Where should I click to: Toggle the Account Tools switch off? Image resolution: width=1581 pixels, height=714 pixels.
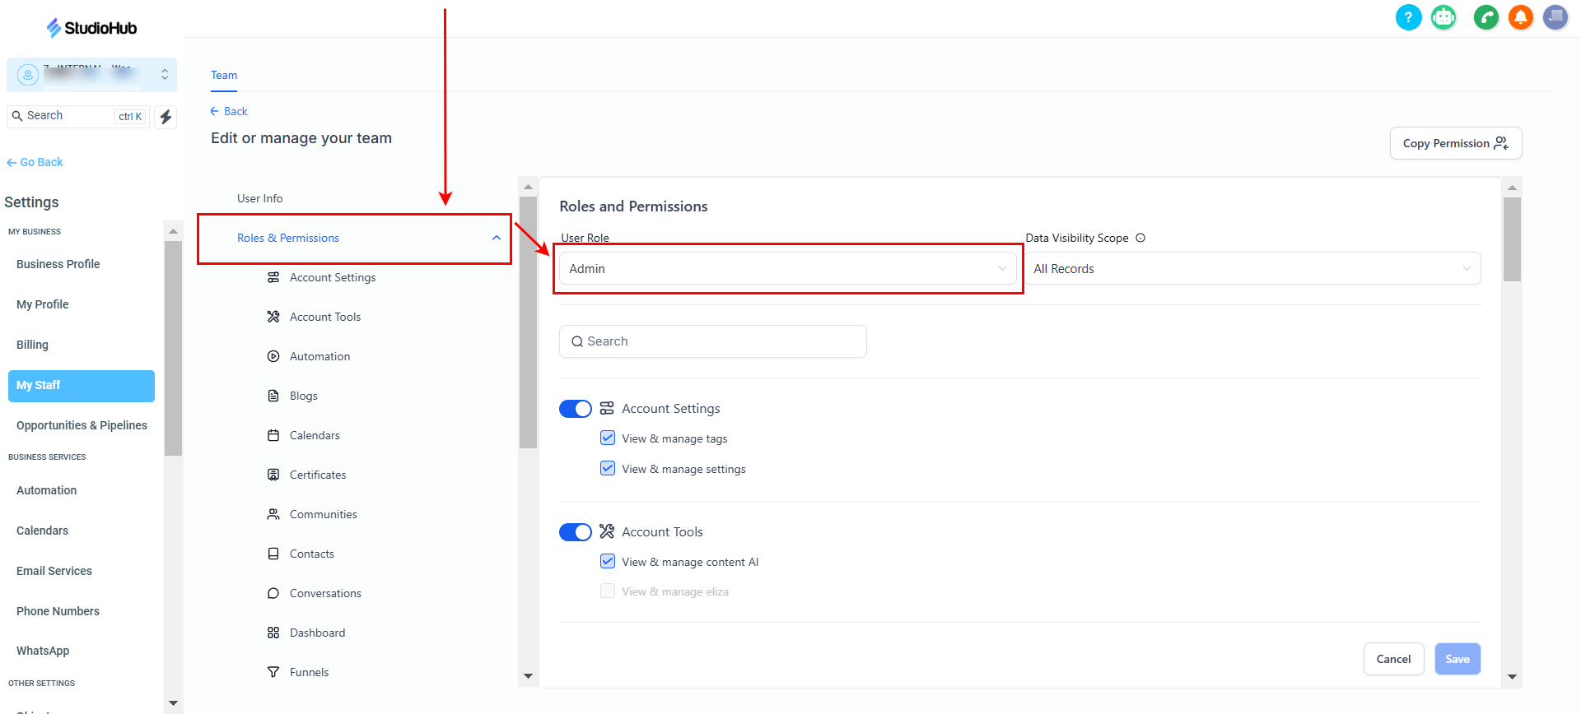[575, 532]
